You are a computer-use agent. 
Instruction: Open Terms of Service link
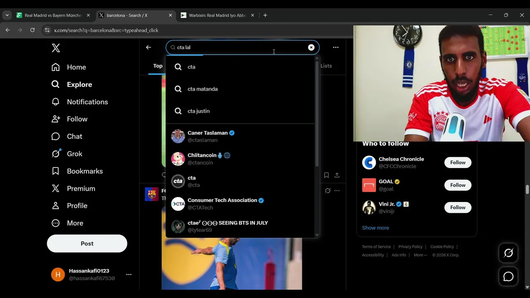tap(376, 247)
